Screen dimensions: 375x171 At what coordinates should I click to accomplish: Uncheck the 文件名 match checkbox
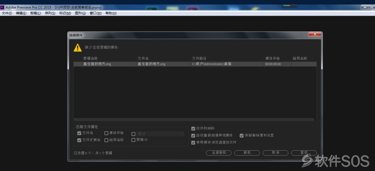pyautogui.click(x=79, y=133)
